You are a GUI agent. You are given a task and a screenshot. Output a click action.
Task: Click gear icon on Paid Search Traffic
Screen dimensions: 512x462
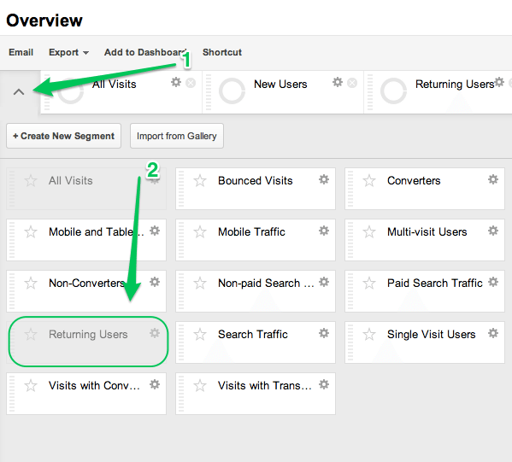pyautogui.click(x=492, y=282)
